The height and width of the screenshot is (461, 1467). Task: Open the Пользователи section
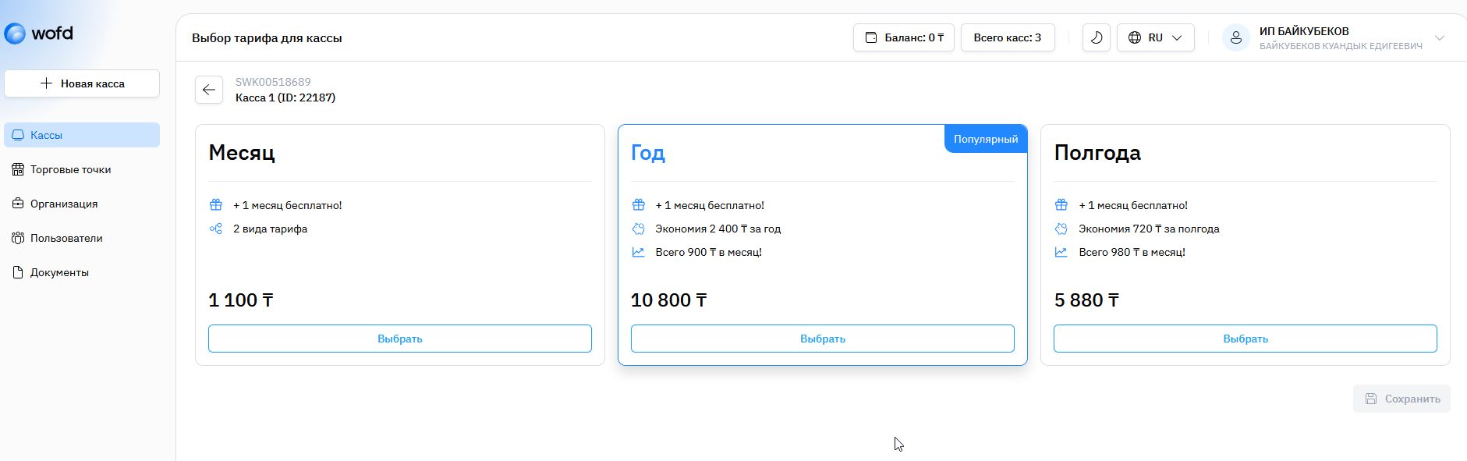coord(66,238)
